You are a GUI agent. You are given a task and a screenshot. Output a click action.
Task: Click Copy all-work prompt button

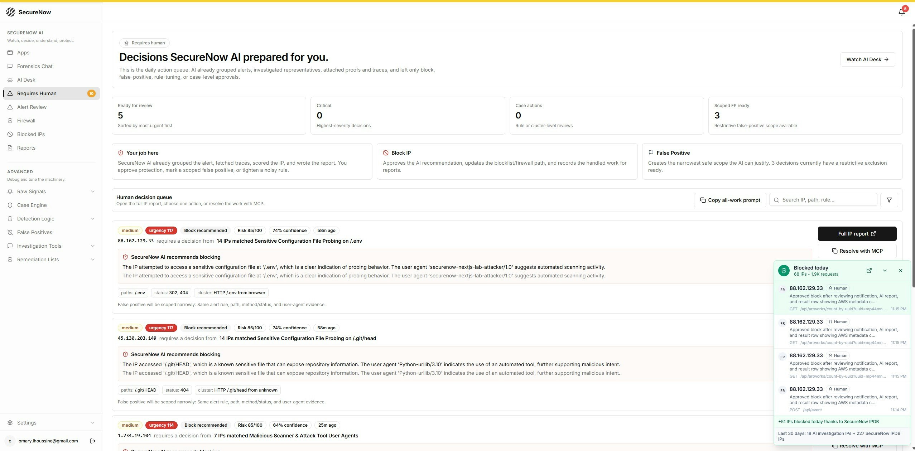730,200
